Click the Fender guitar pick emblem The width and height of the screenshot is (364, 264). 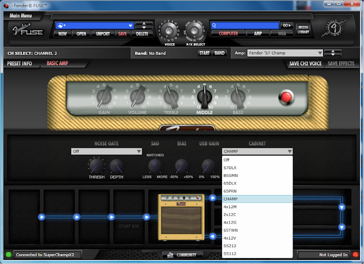click(x=334, y=28)
